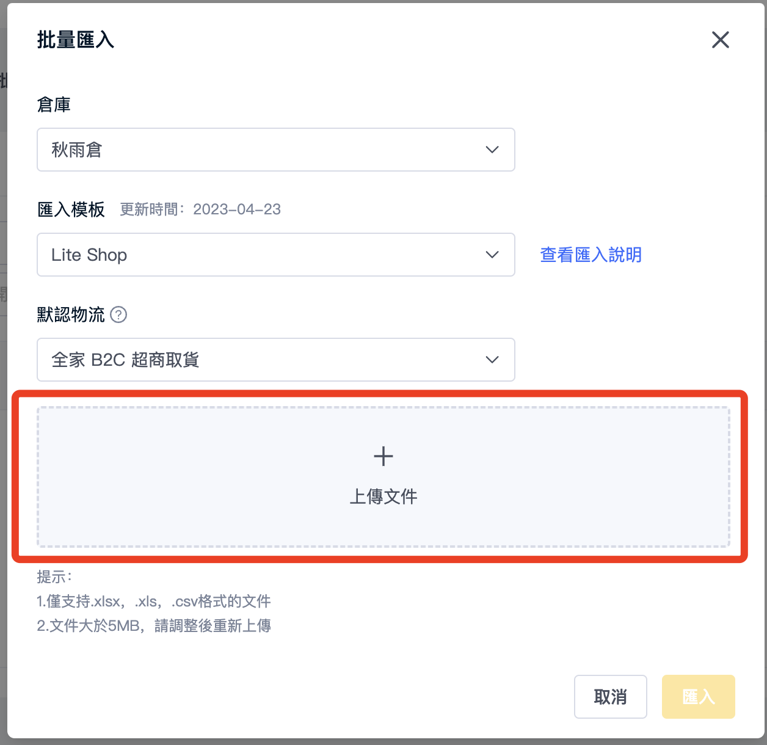Image resolution: width=767 pixels, height=745 pixels.
Task: Expand the 倉庫 dropdown chevron arrow
Action: coord(492,150)
